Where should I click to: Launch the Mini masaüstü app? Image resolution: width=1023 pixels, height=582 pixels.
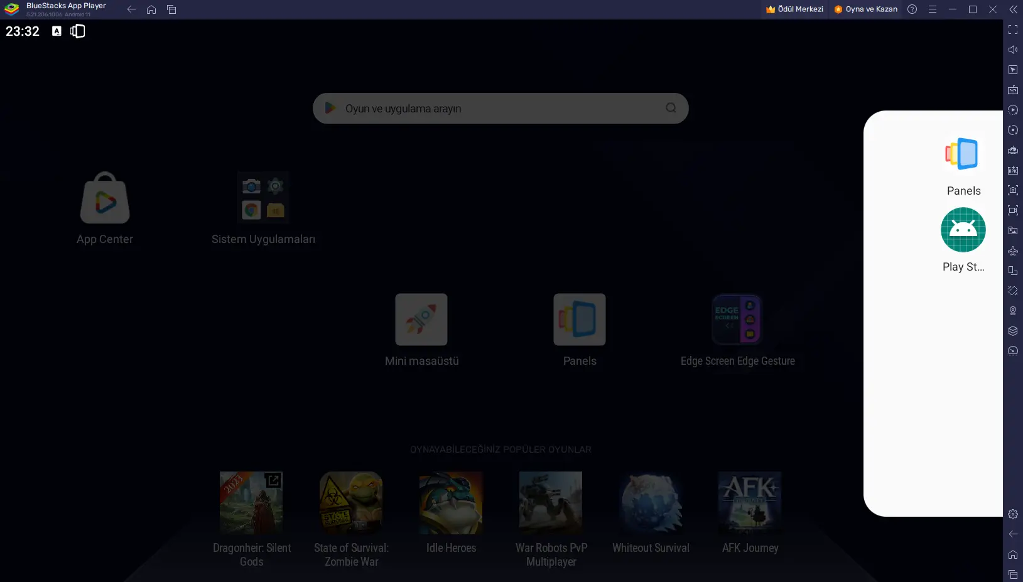pos(421,320)
